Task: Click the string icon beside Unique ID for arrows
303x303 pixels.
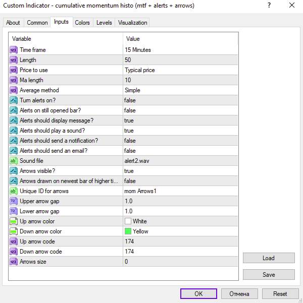Action: (14, 191)
